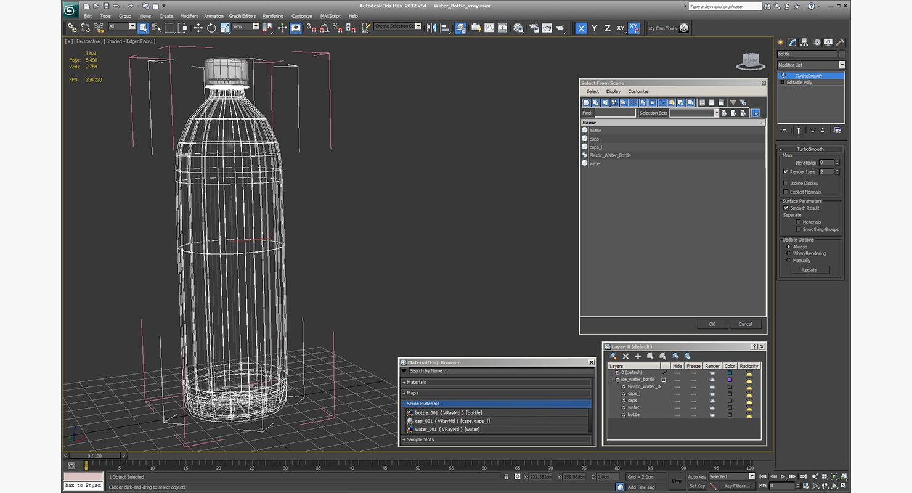Select the When Rendering radio option
Image resolution: width=912 pixels, height=493 pixels.
tap(788, 253)
